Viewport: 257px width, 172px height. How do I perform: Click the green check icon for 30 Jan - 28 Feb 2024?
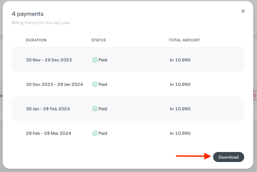(x=95, y=109)
